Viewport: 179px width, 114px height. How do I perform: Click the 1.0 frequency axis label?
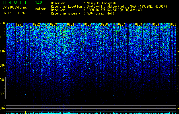click(3, 51)
